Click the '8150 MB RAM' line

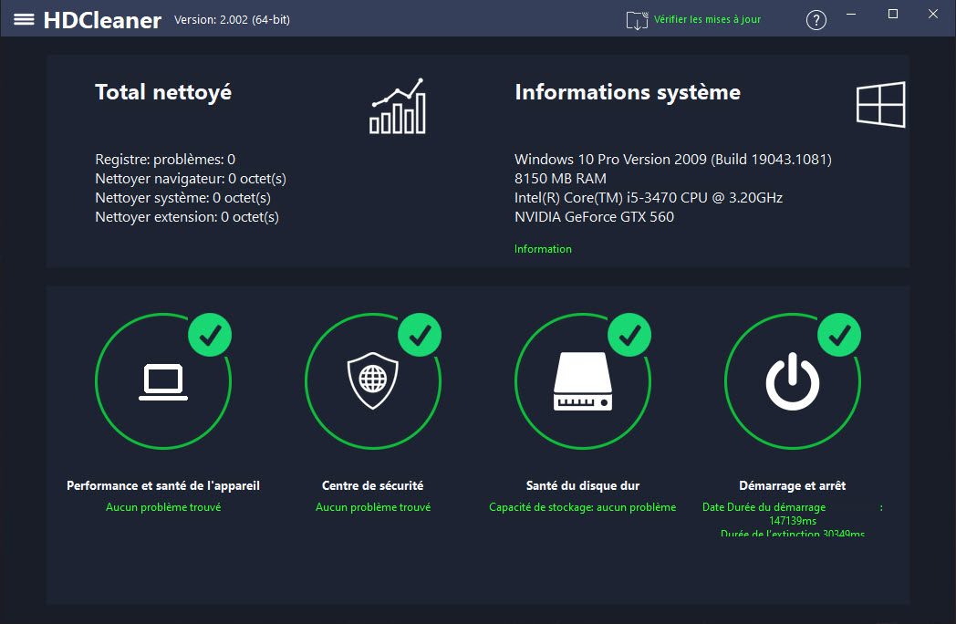point(560,179)
